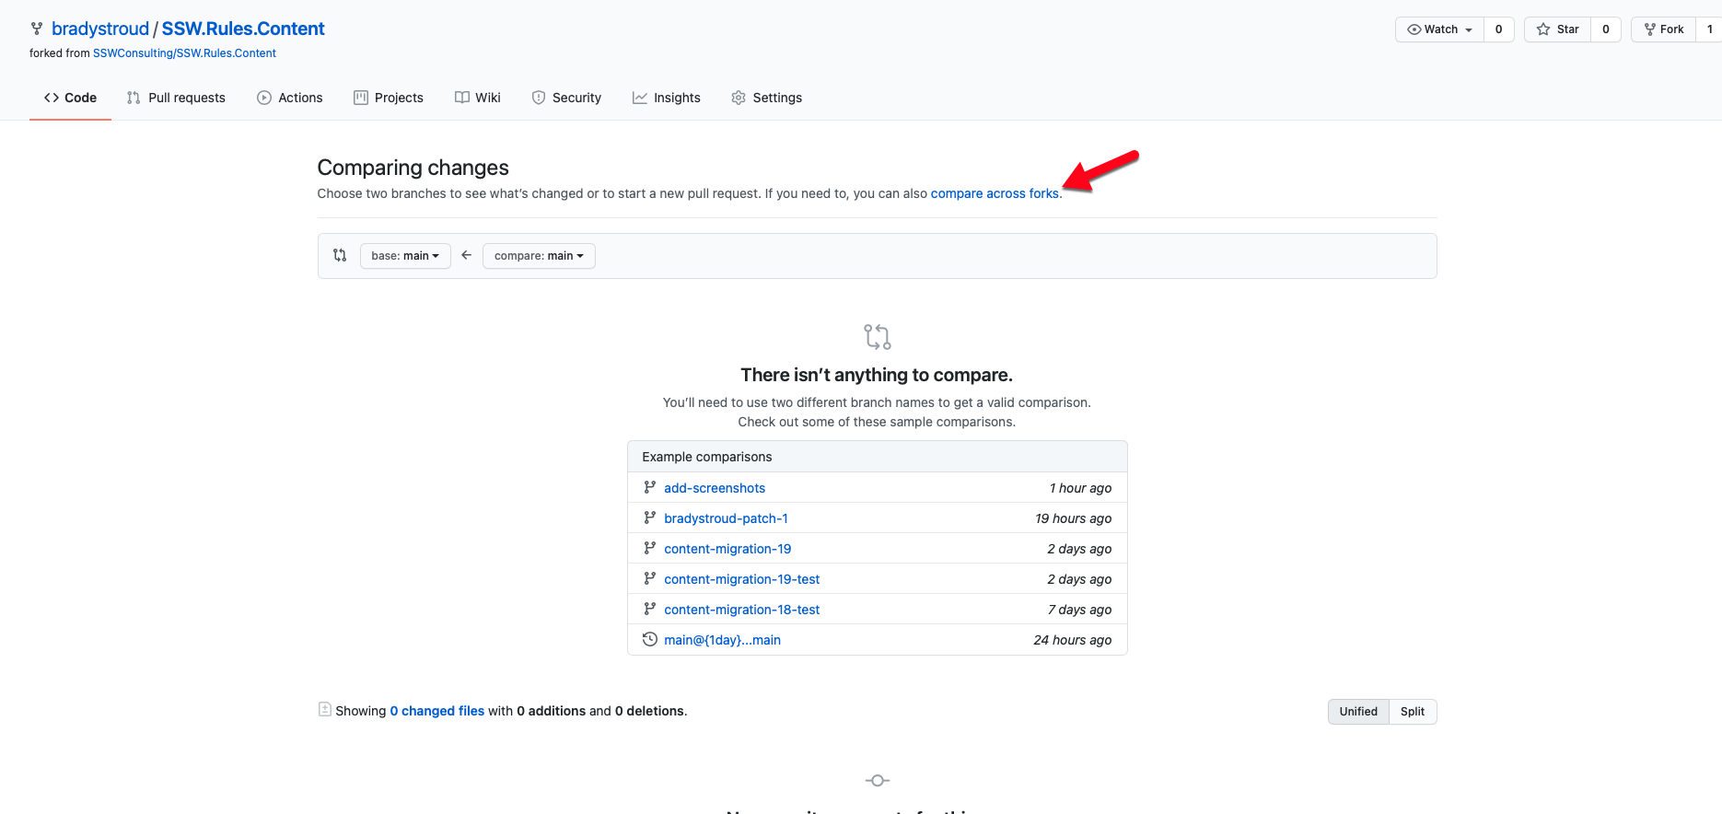Screen dimensions: 1722x814
Task: Open SSWConsulting/SSW.Rules.Content upstream link
Action: point(184,53)
